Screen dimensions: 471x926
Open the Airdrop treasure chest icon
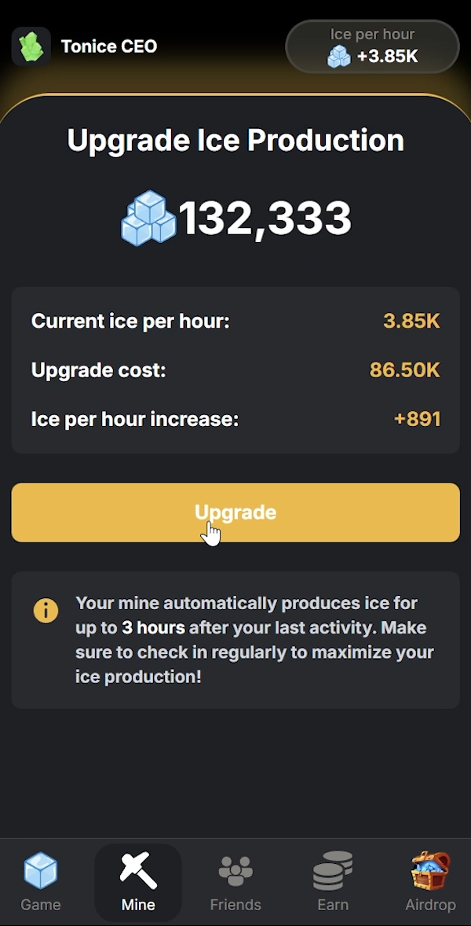click(430, 869)
